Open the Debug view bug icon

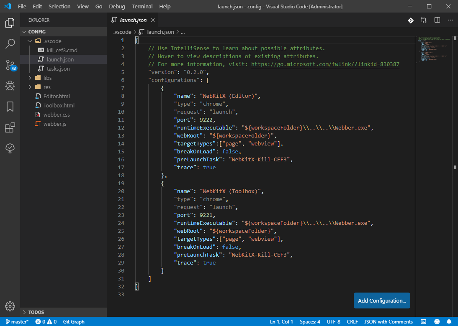10,86
